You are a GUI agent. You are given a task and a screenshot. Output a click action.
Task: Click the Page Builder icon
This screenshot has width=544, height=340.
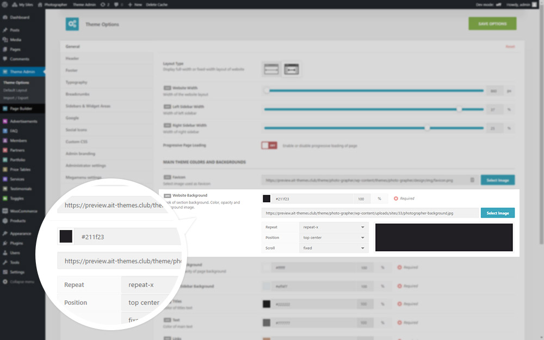(5, 109)
